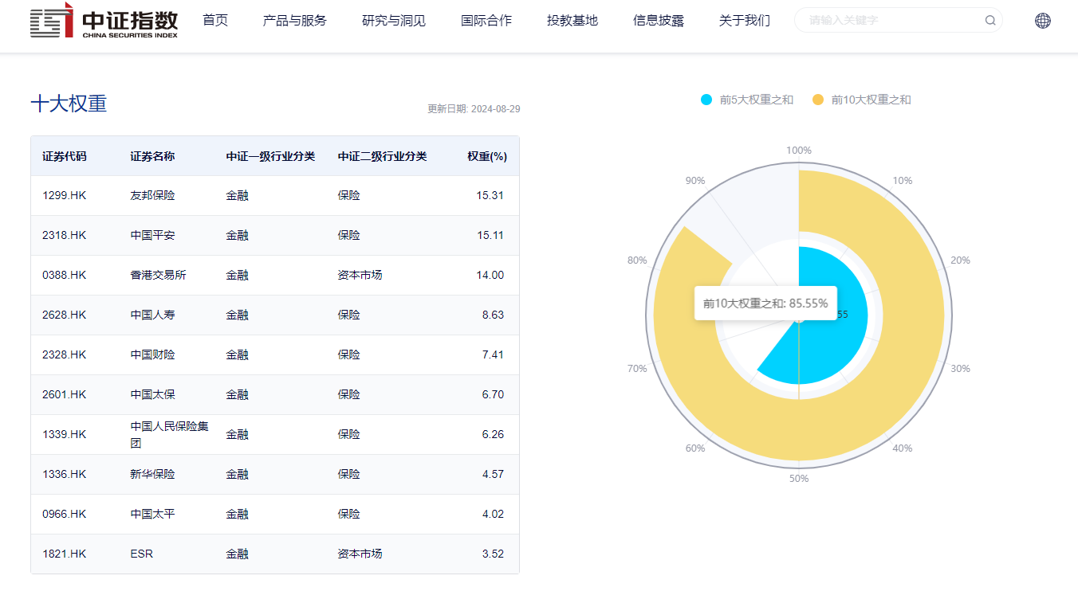The width and height of the screenshot is (1078, 603).
Task: Click 资本市场 in the 香港交易所 row
Action: click(360, 275)
